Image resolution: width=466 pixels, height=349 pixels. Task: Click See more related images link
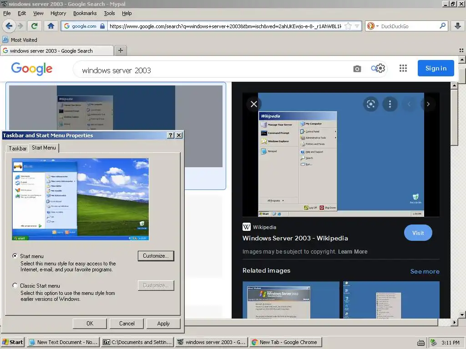[425, 271]
